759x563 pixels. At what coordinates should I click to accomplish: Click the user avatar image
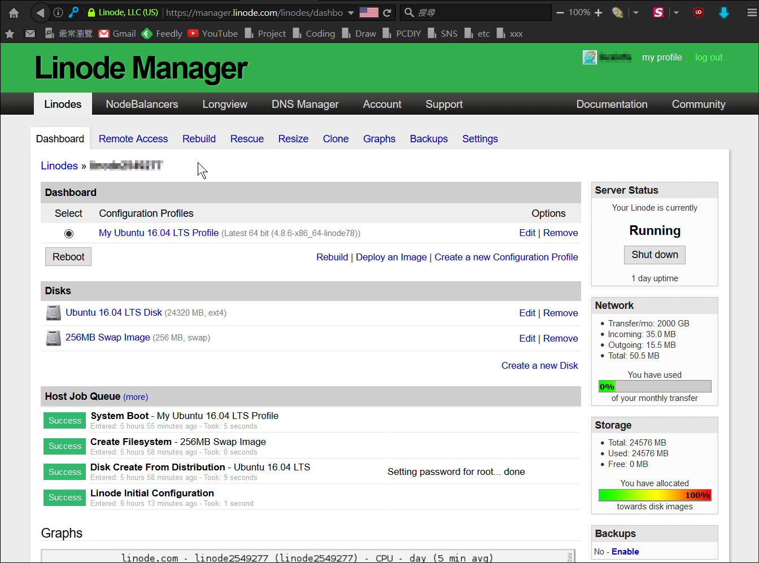pos(590,57)
